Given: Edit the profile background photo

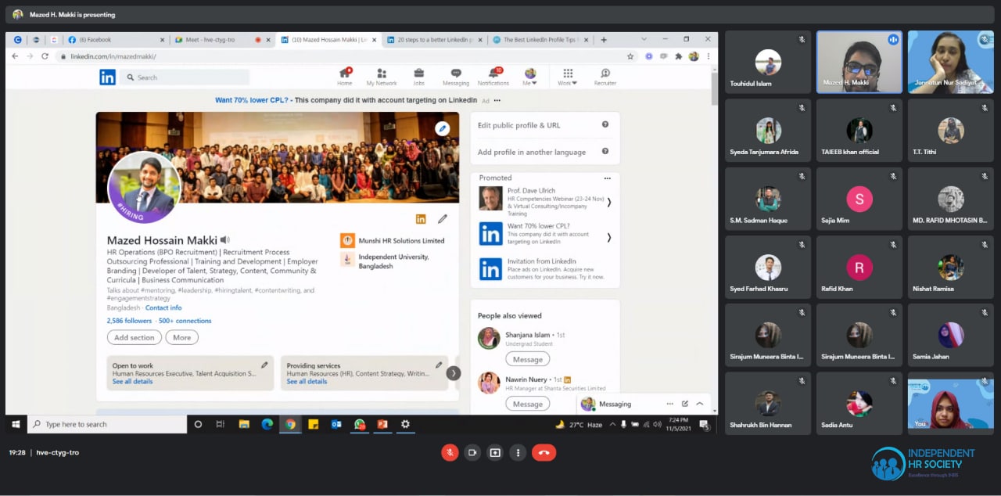Looking at the screenshot, I should pos(443,128).
